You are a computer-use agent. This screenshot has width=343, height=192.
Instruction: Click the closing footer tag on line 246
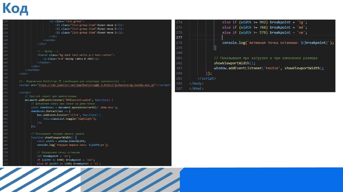click(44, 63)
